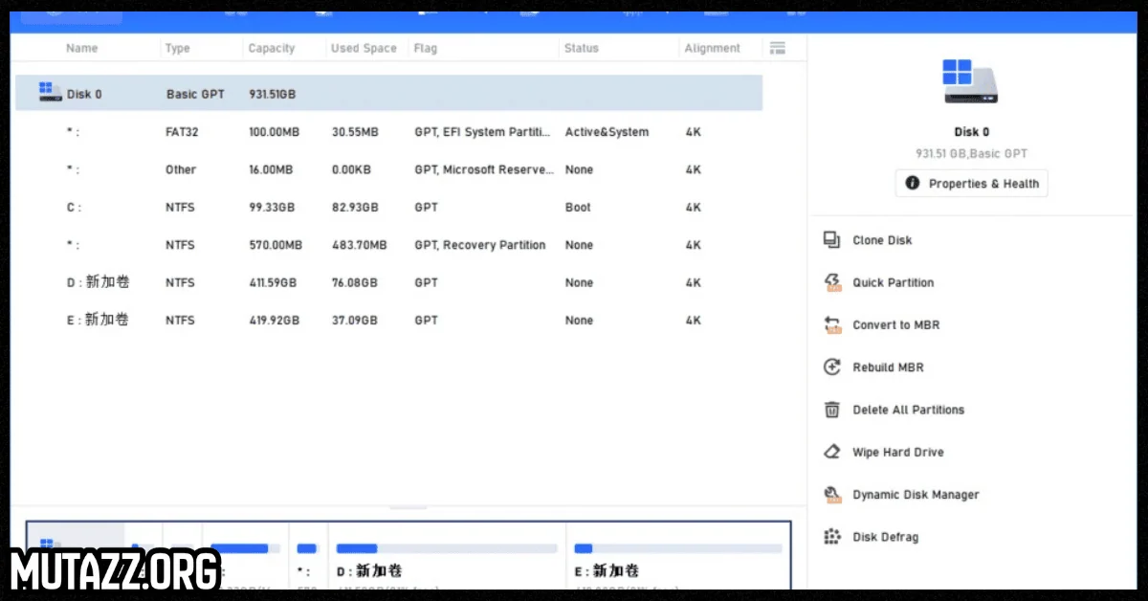Click the Name column header
The height and width of the screenshot is (601, 1148).
coord(82,47)
